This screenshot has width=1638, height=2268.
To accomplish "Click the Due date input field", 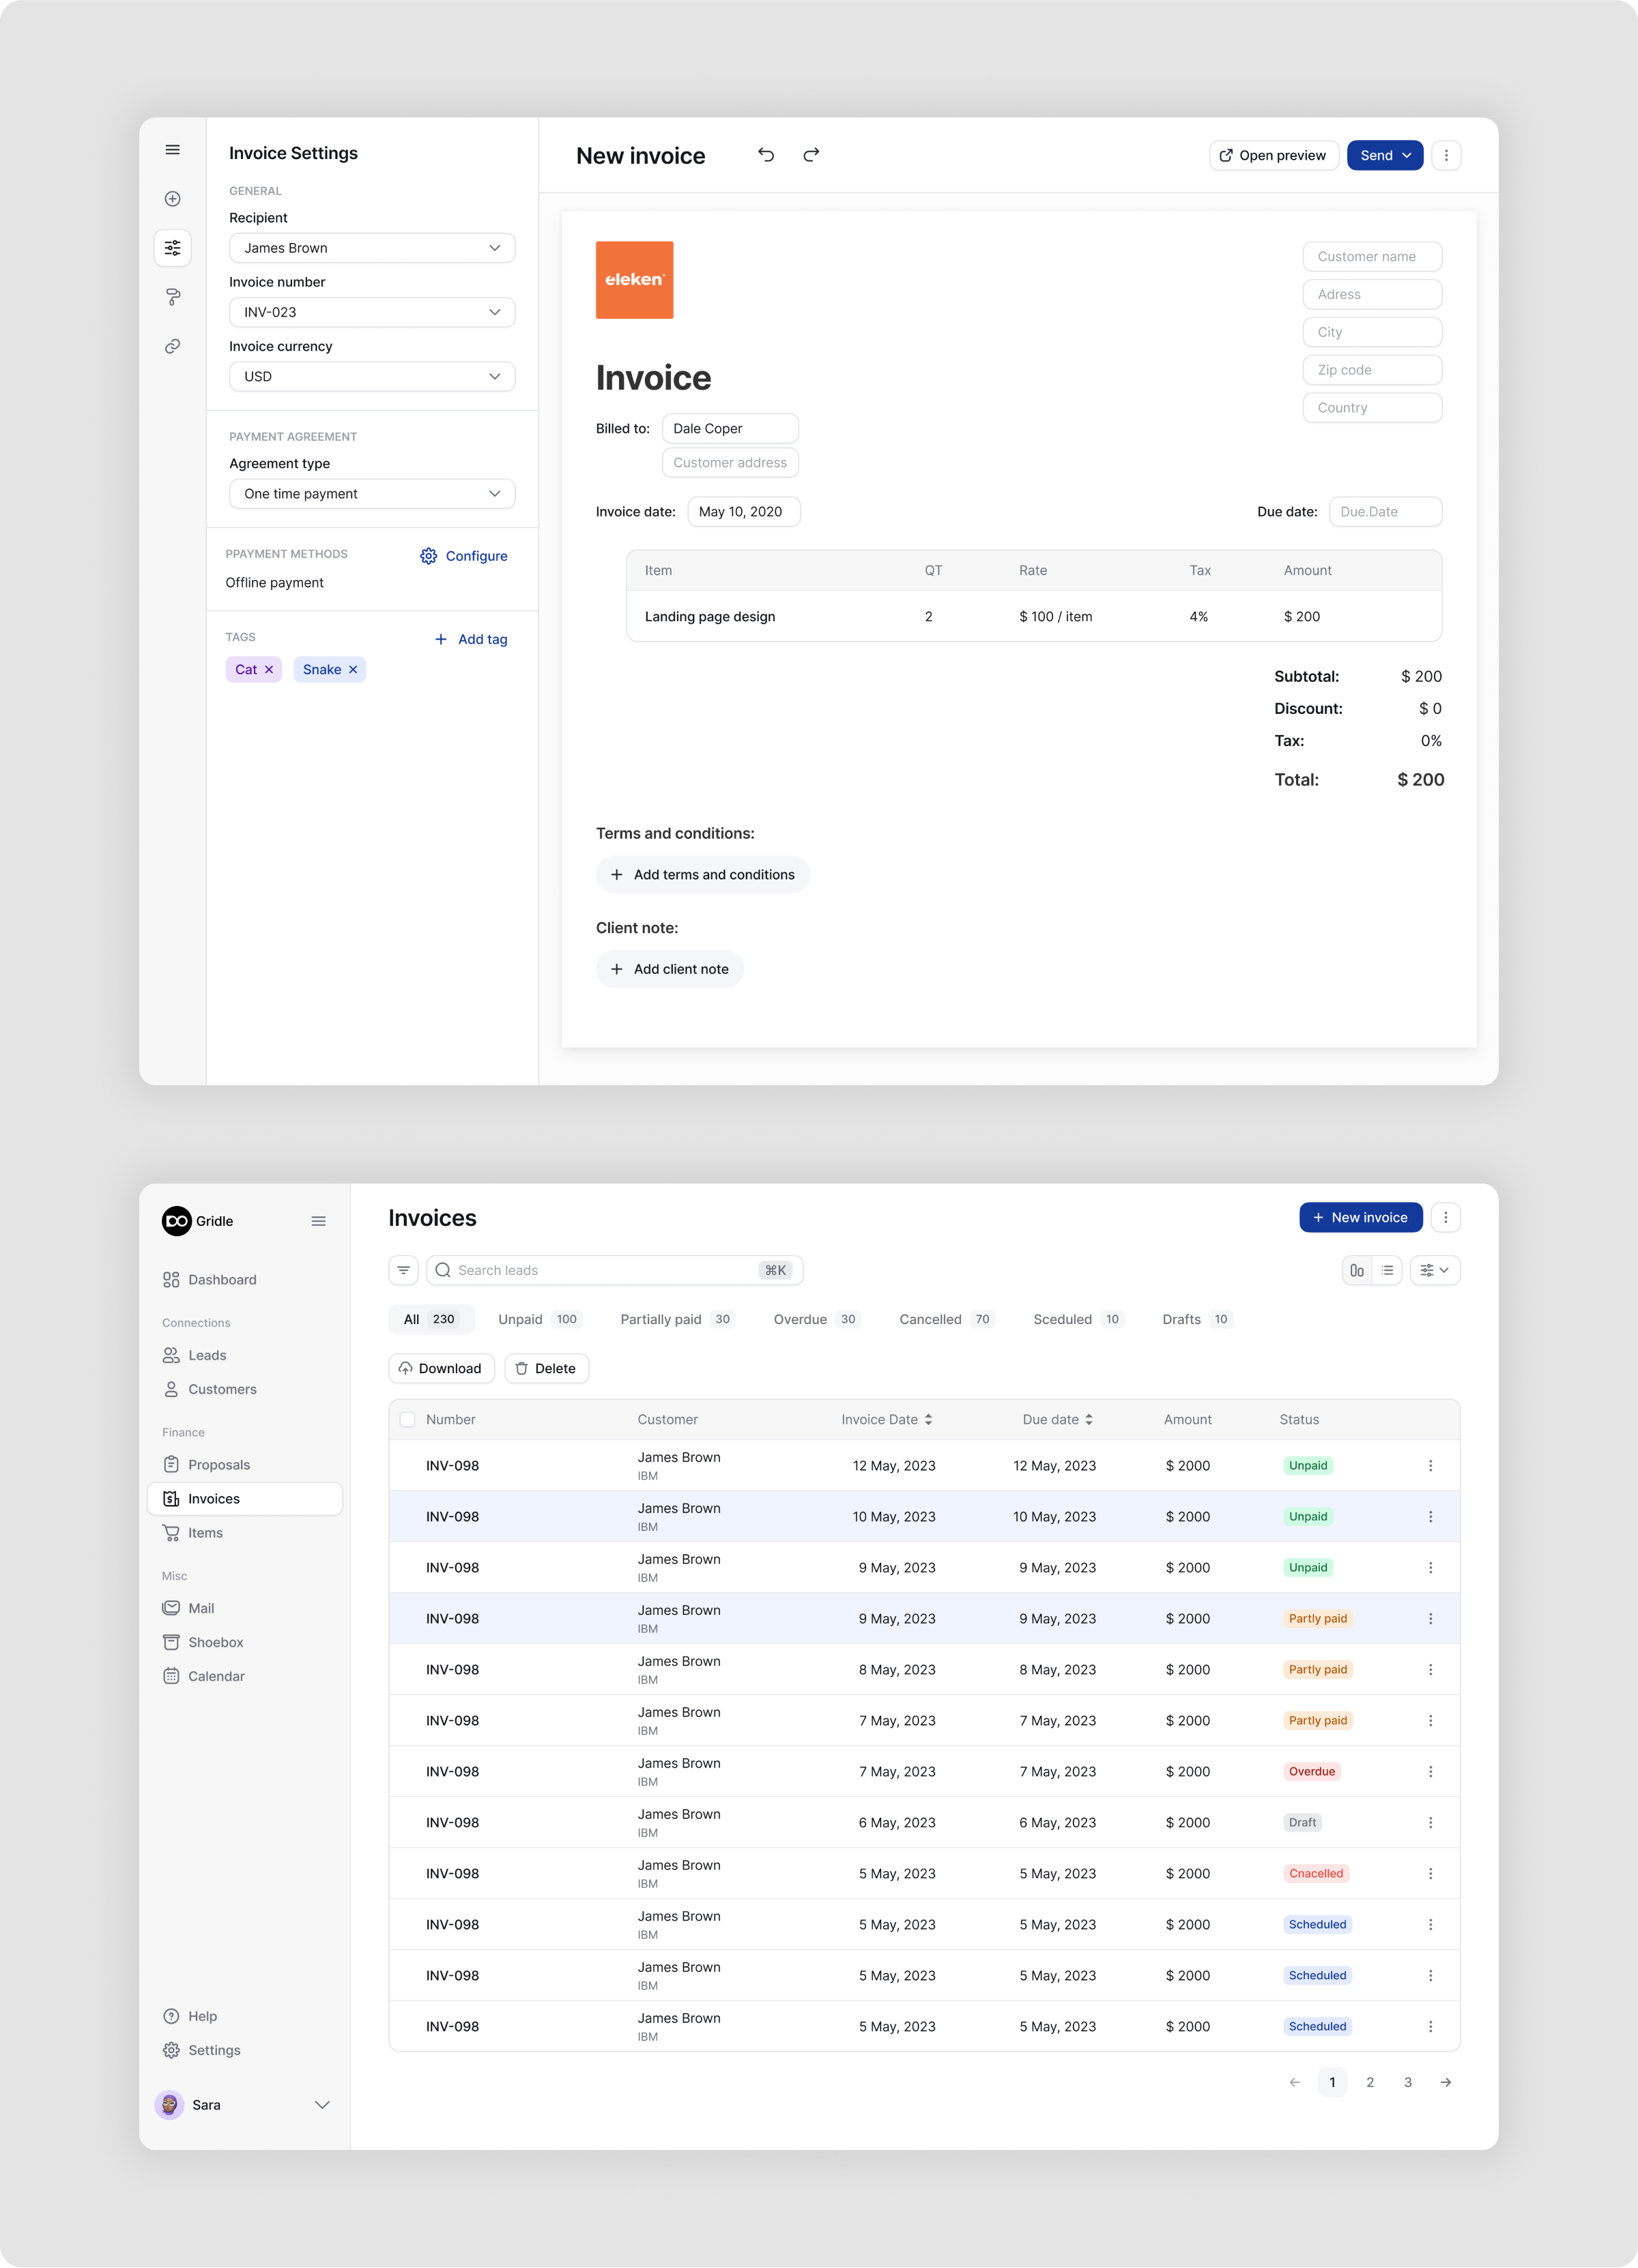I will click(x=1385, y=512).
